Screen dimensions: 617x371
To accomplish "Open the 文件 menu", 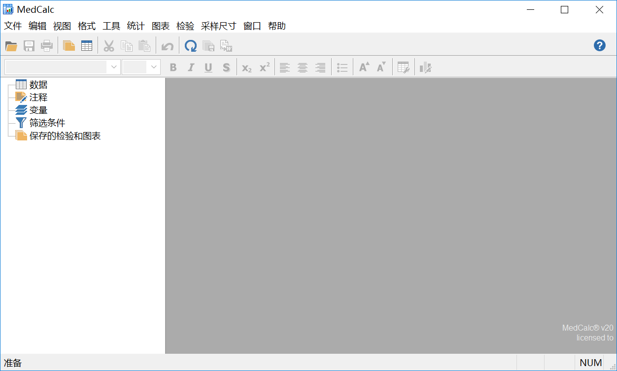I will point(13,26).
